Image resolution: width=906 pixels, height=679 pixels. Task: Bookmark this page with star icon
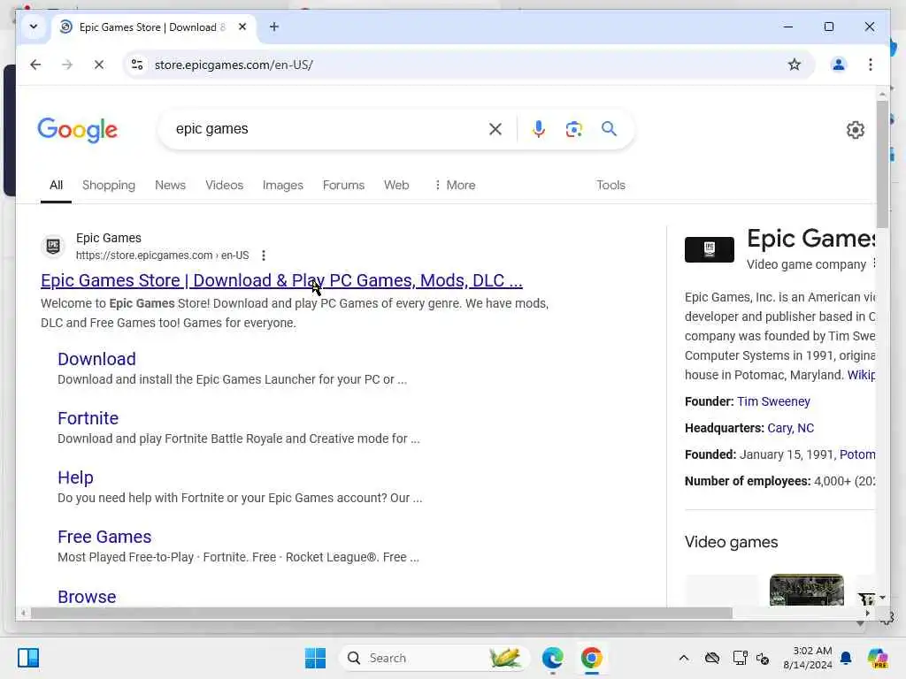click(x=795, y=65)
